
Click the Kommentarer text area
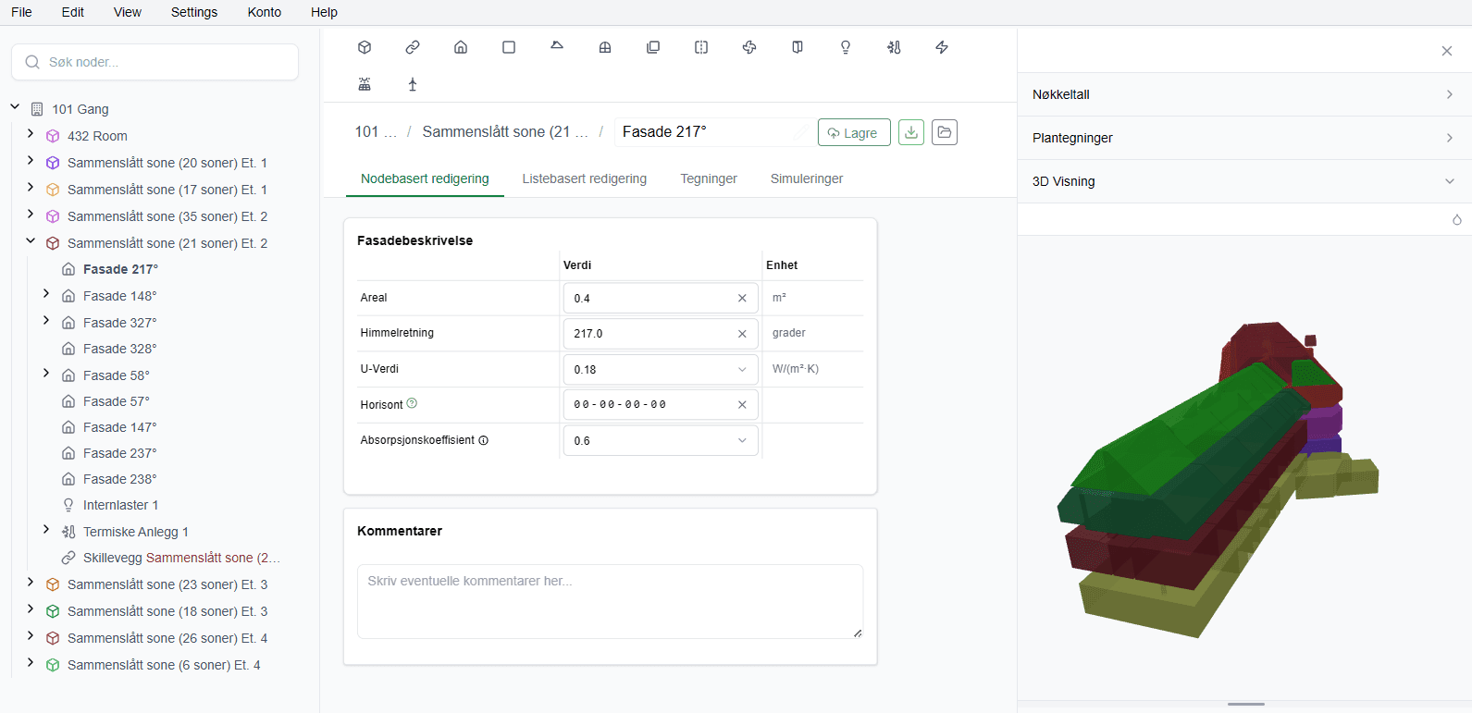tap(611, 602)
